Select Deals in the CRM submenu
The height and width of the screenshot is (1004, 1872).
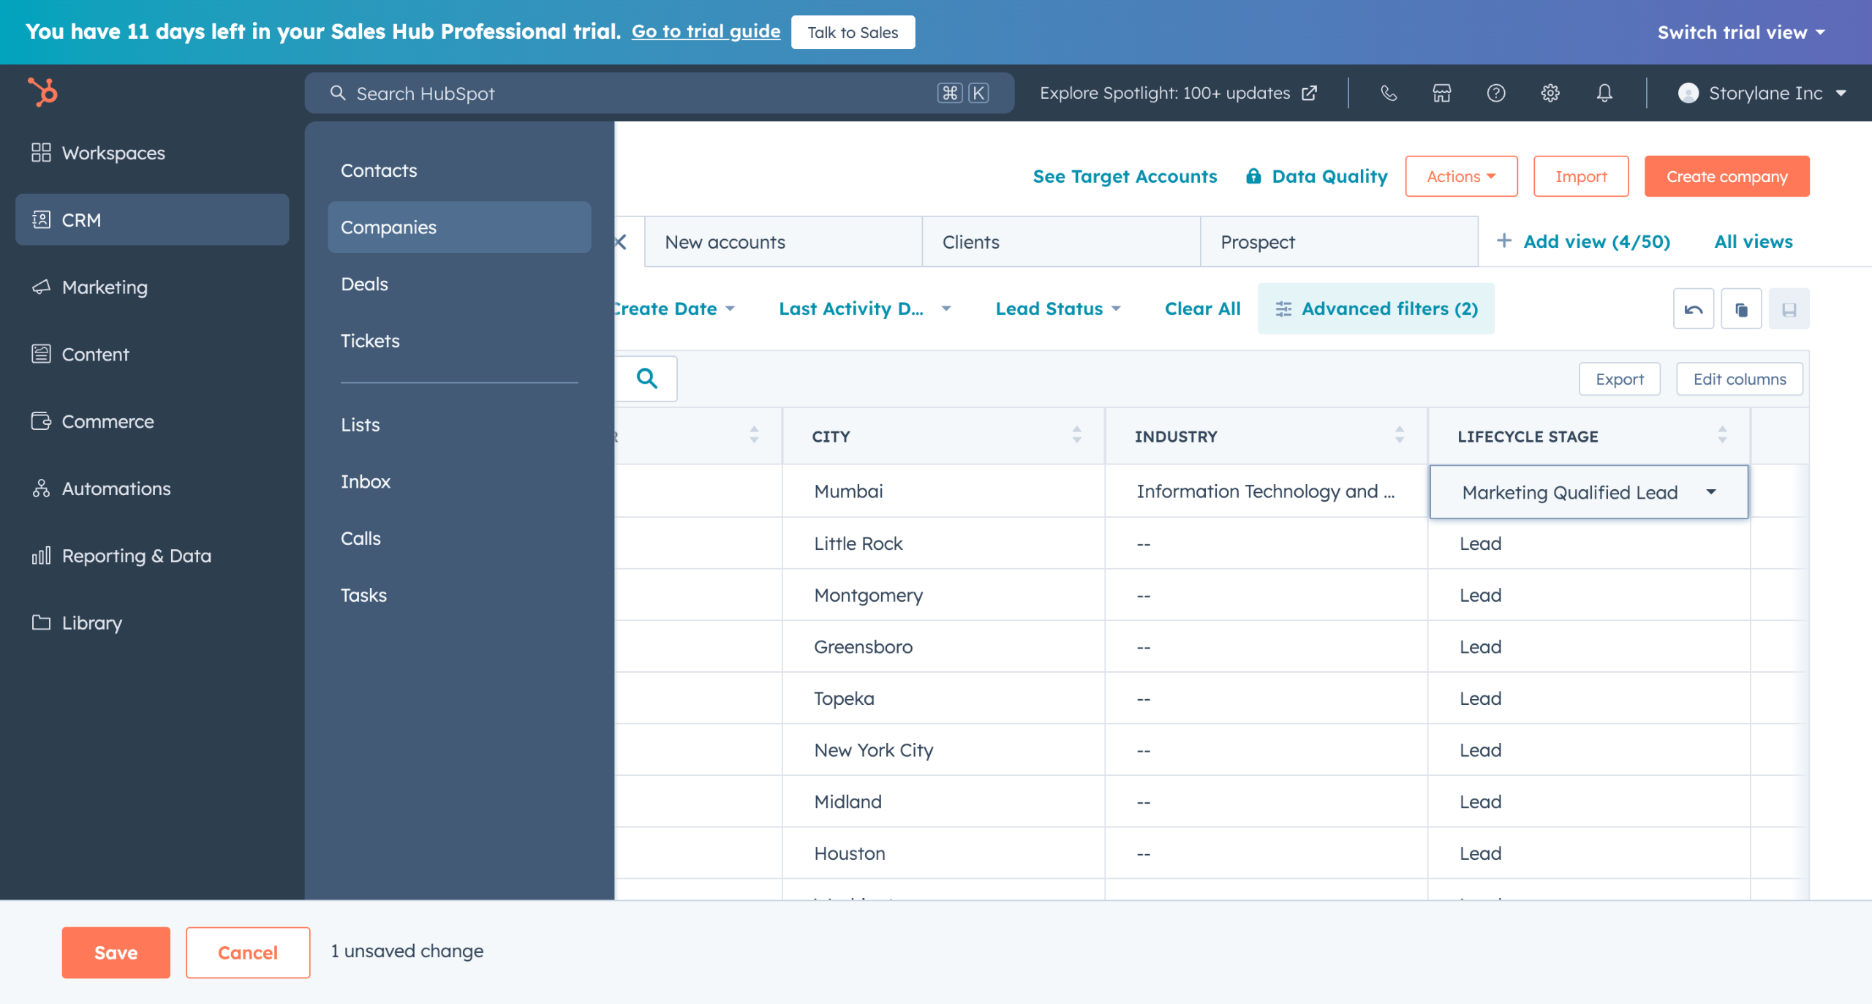coord(459,284)
